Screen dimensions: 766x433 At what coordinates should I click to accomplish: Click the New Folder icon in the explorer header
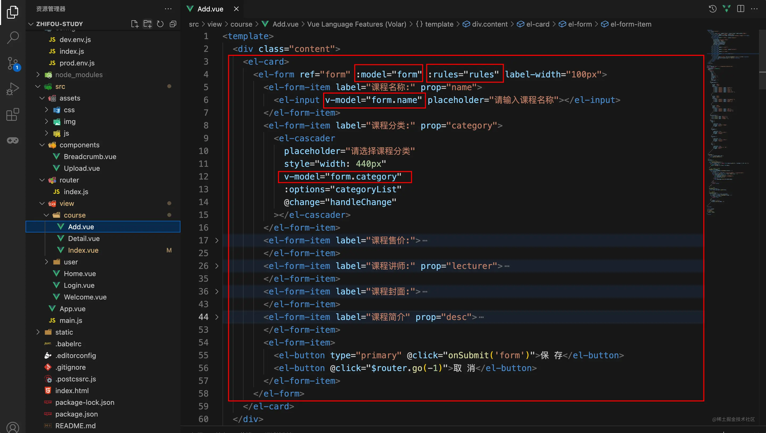click(148, 24)
